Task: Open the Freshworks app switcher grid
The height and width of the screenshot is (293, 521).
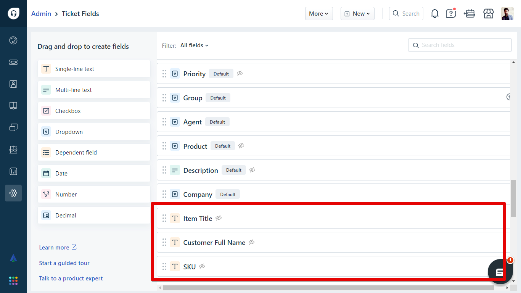Action: pos(13,281)
